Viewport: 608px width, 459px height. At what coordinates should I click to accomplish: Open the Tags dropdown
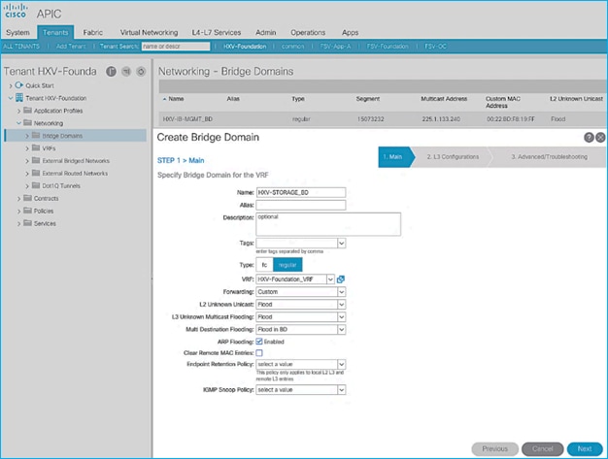pyautogui.click(x=341, y=244)
